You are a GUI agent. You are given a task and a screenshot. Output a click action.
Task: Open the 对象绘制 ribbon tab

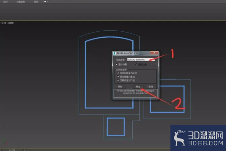21,2
